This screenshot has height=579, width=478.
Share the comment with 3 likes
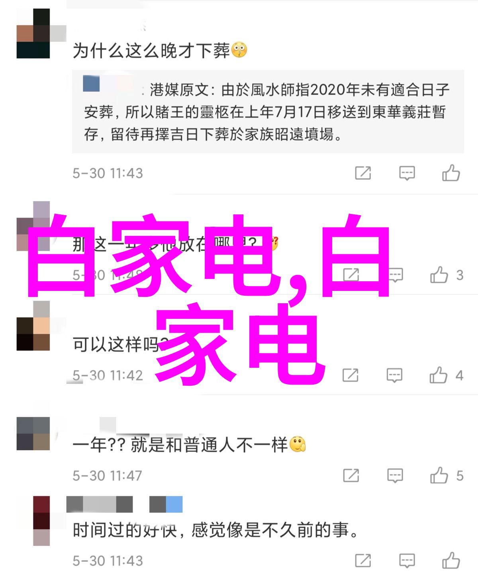pyautogui.click(x=351, y=275)
